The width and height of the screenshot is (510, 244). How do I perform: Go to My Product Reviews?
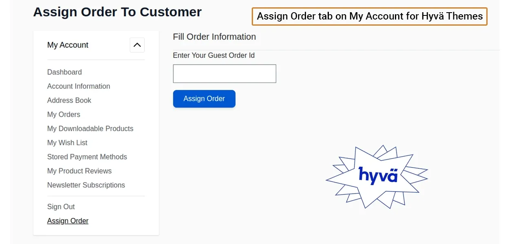pos(80,171)
